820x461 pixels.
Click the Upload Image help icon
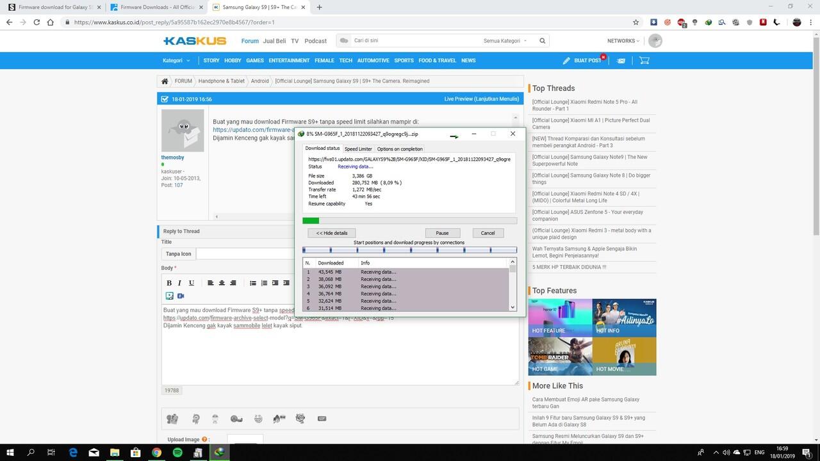coord(204,440)
